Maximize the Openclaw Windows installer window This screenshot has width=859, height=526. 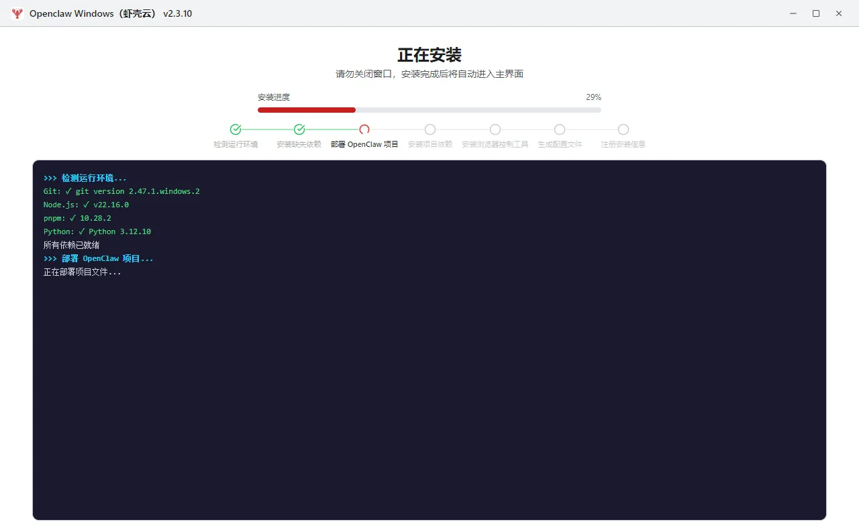[x=816, y=13]
